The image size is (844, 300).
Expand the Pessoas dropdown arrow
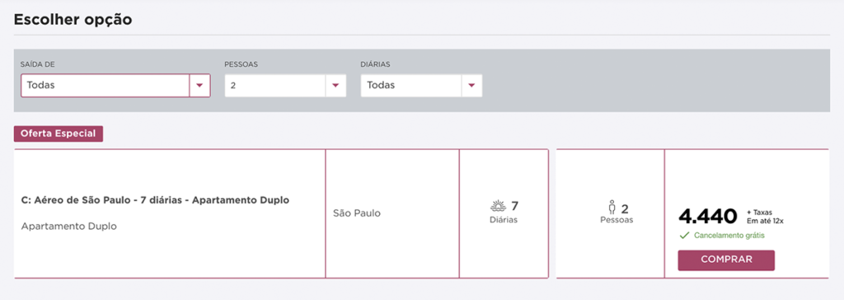(336, 86)
